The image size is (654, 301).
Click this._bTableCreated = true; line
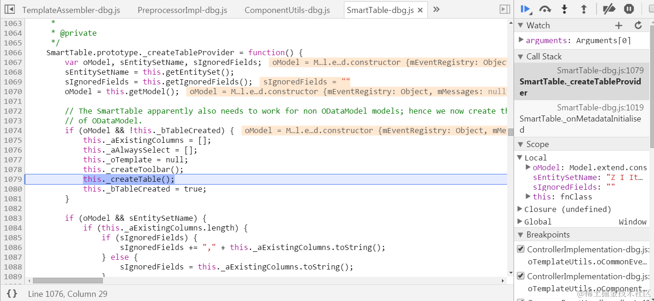(145, 189)
